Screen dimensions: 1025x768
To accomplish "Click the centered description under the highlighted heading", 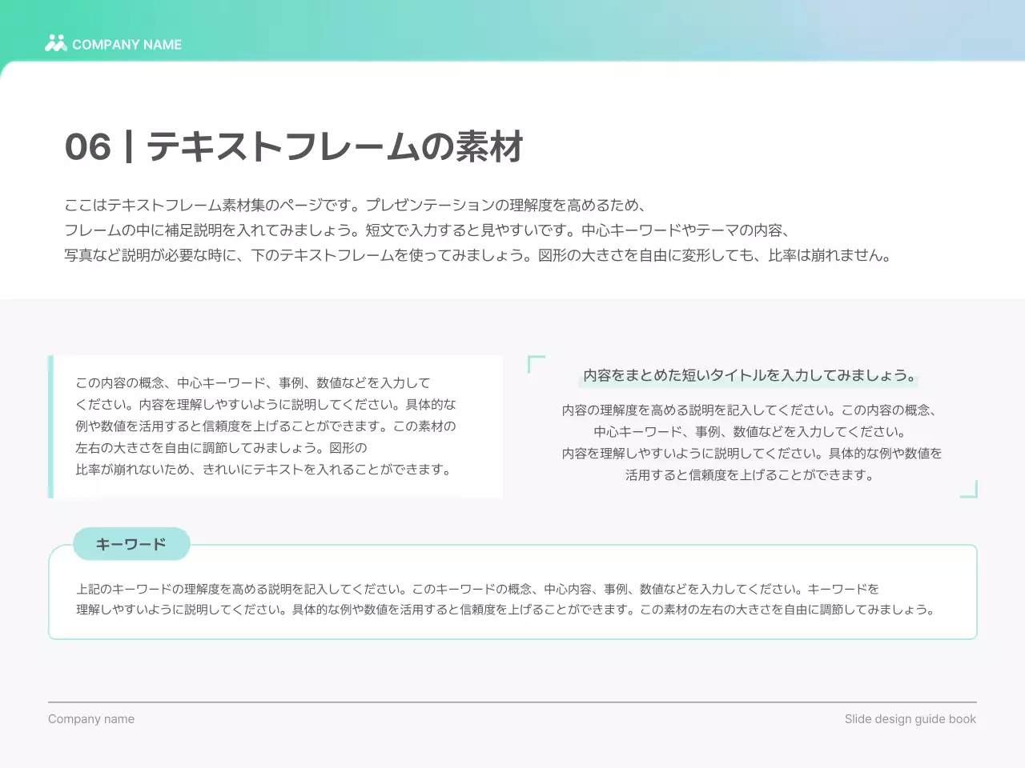I will (751, 442).
